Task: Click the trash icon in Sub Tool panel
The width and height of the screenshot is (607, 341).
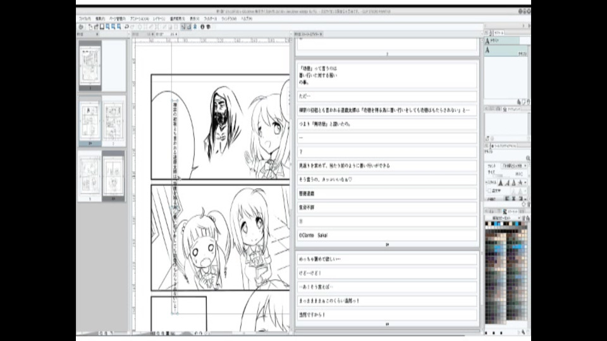Action: coord(528,102)
